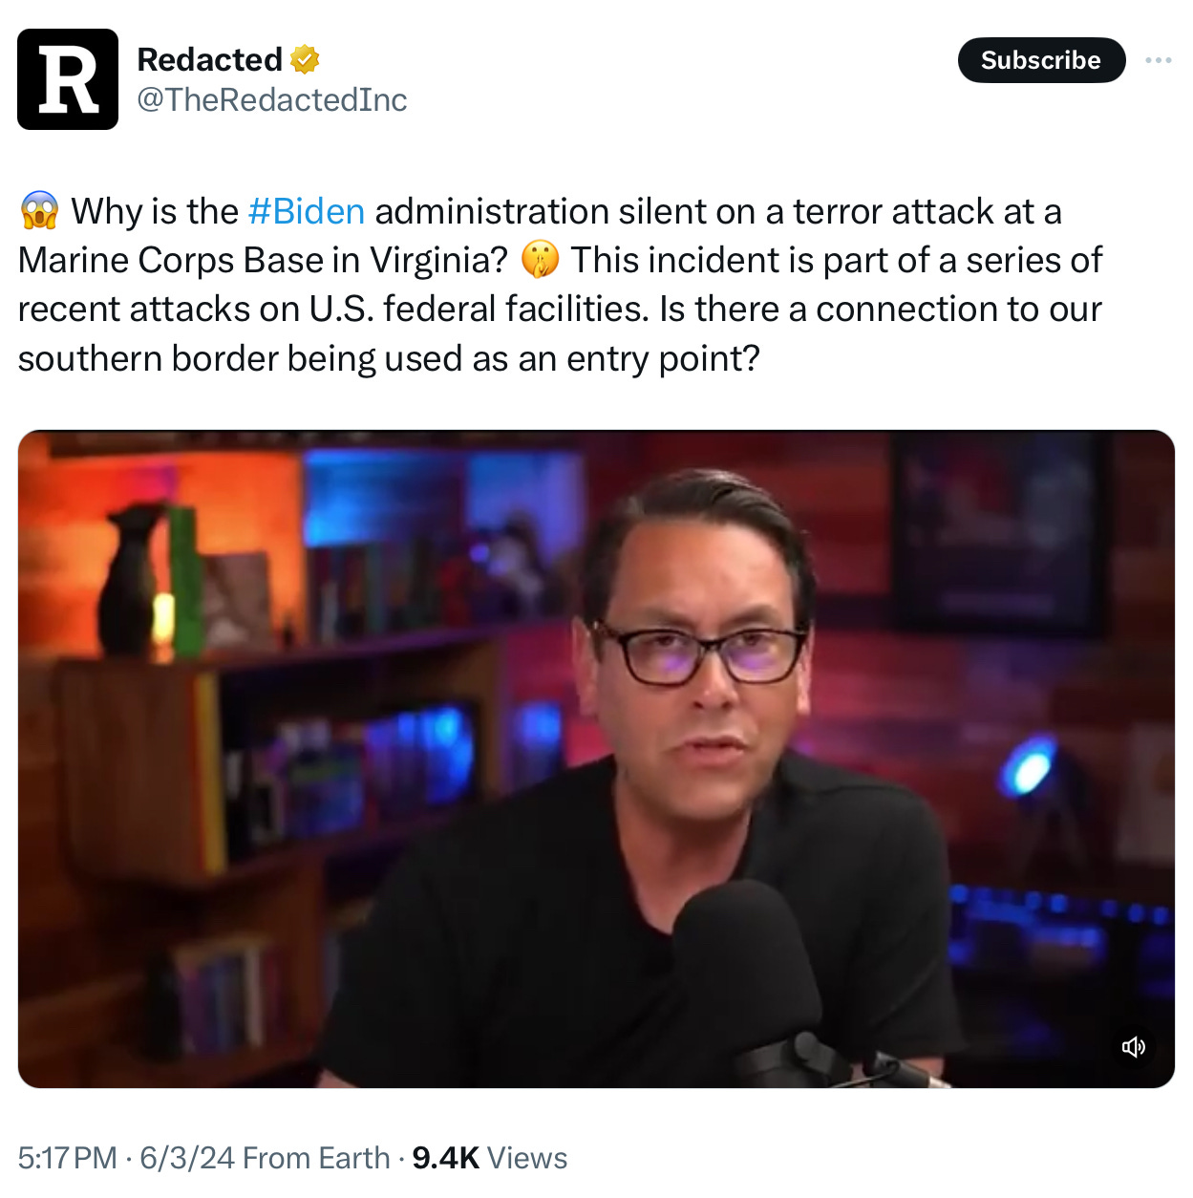Click the phrase Marine Corps Base in Virginia

coord(263,261)
